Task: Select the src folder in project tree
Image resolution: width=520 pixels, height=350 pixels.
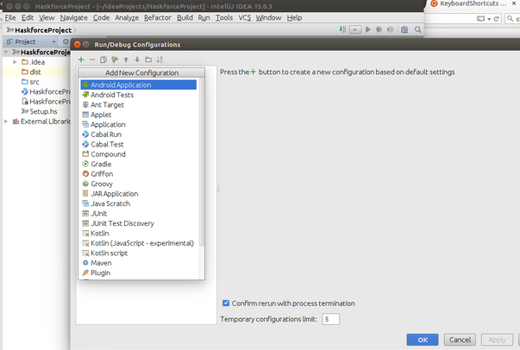Action: pos(34,82)
